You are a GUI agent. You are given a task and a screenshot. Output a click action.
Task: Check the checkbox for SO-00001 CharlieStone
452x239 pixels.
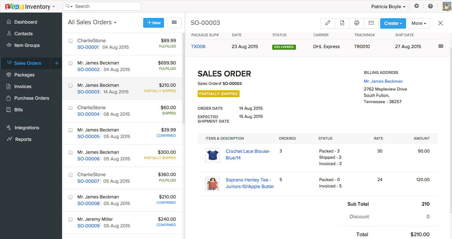click(x=70, y=41)
